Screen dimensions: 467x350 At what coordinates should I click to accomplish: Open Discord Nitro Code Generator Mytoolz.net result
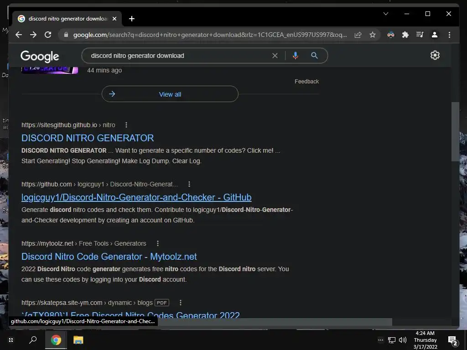coord(109,257)
